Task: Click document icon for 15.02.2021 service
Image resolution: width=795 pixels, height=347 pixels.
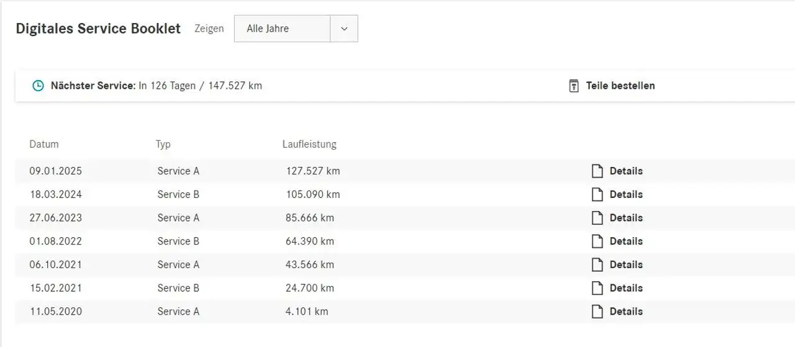Action: click(597, 288)
